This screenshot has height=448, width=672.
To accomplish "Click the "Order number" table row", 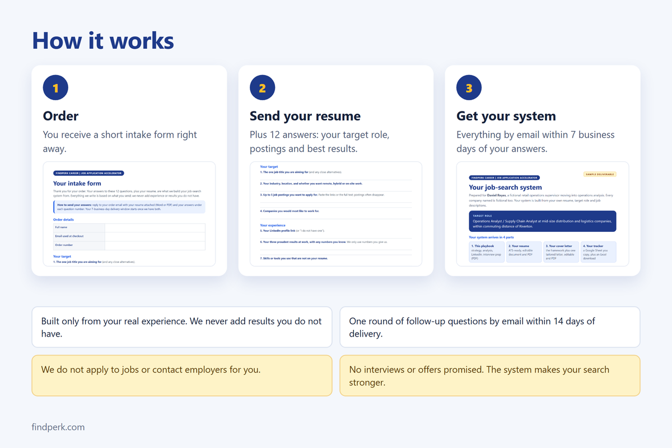I will 129,245.
